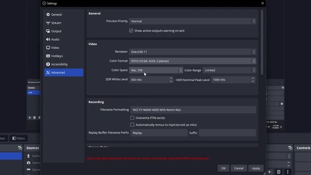Click the Controls dock popout icon
Viewport: 311px width, 175px height.
pos(290,148)
